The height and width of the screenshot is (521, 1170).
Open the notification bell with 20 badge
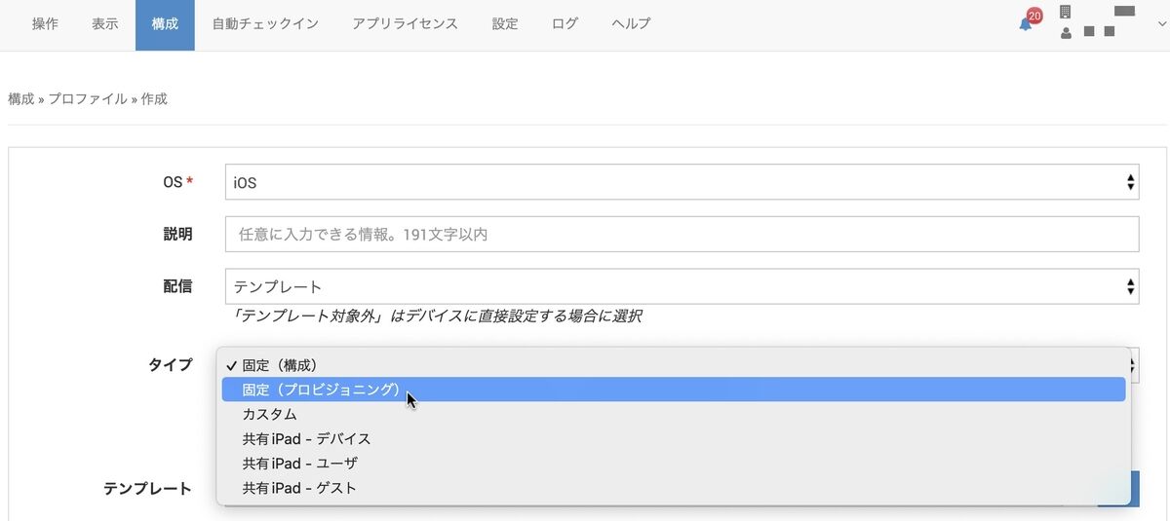coord(1028,21)
